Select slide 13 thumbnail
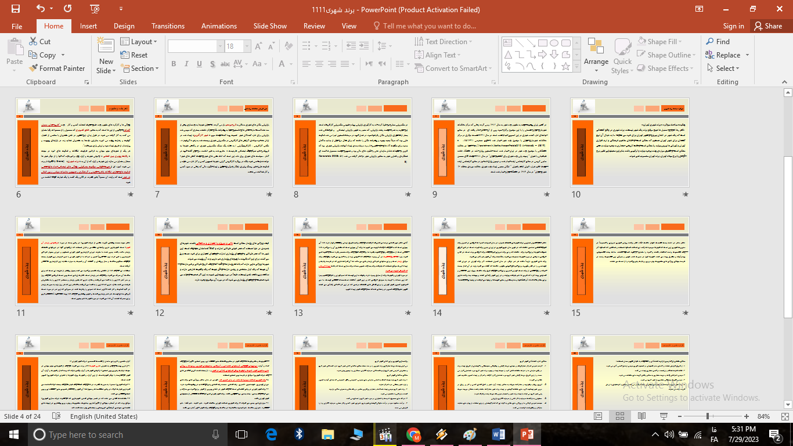 click(x=352, y=260)
